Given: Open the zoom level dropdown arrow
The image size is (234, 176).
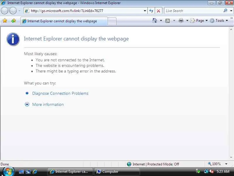Looking at the screenshot, I should coord(226,164).
